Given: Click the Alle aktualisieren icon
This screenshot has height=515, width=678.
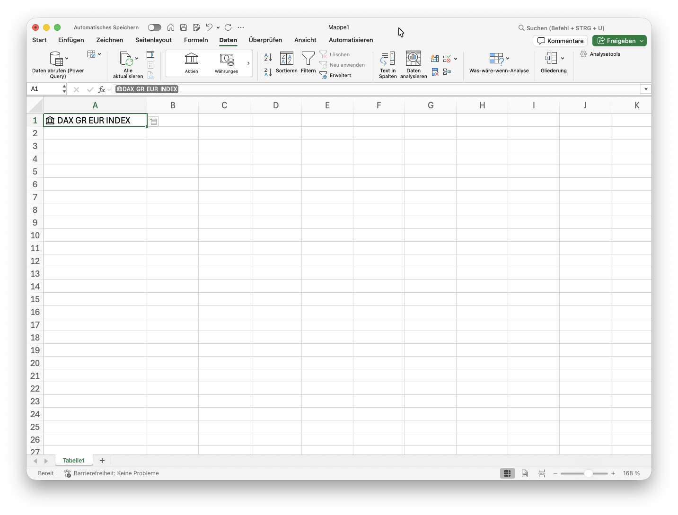Looking at the screenshot, I should [126, 59].
